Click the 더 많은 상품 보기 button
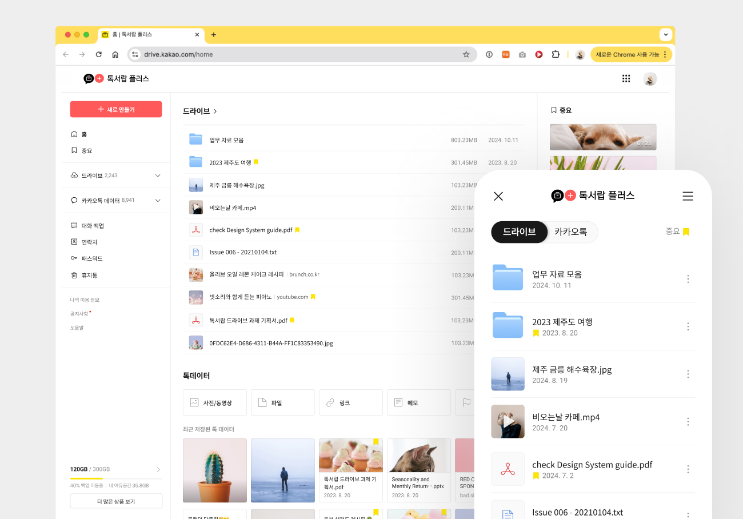Image resolution: width=743 pixels, height=519 pixels. [116, 501]
